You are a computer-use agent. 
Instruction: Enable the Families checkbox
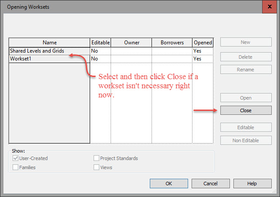tap(15, 167)
